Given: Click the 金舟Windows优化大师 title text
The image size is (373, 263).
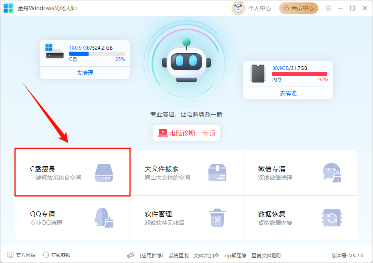Looking at the screenshot, I should (x=47, y=8).
